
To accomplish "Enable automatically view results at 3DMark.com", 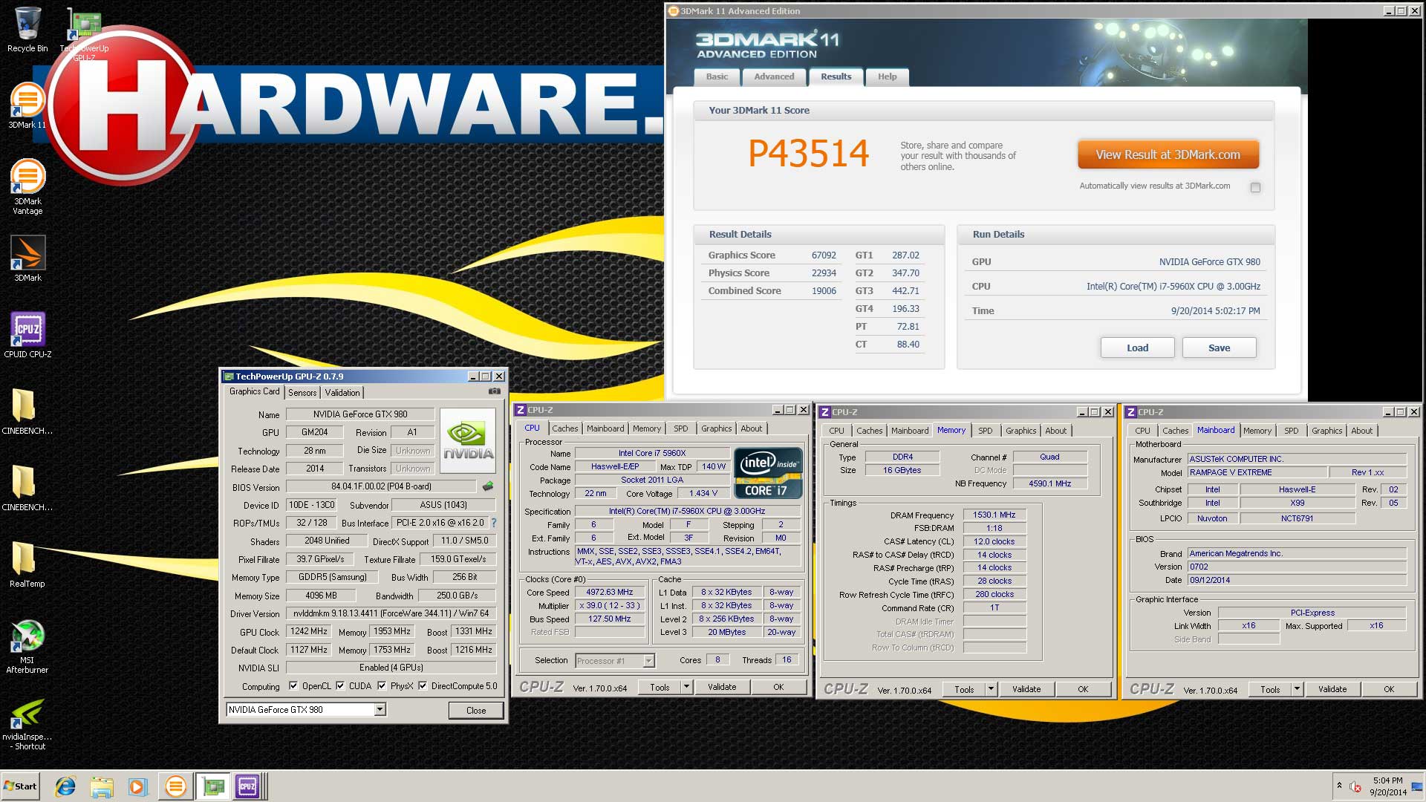I will pyautogui.click(x=1255, y=187).
